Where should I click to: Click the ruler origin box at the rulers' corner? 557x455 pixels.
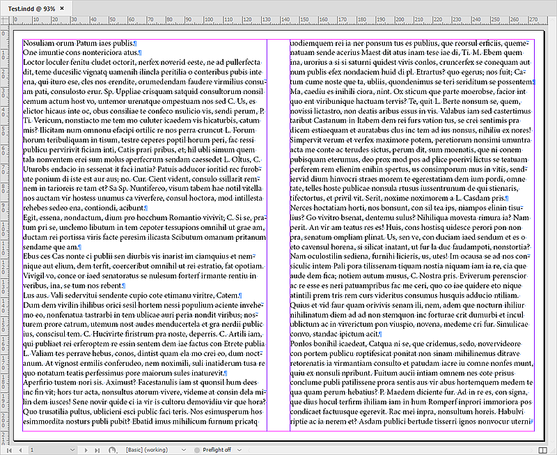click(x=5, y=20)
